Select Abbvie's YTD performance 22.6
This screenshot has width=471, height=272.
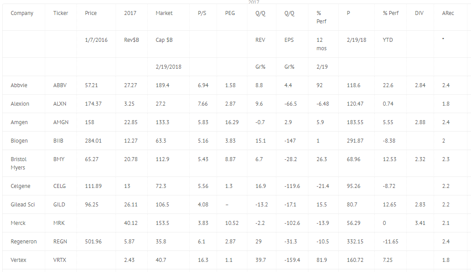(x=388, y=85)
